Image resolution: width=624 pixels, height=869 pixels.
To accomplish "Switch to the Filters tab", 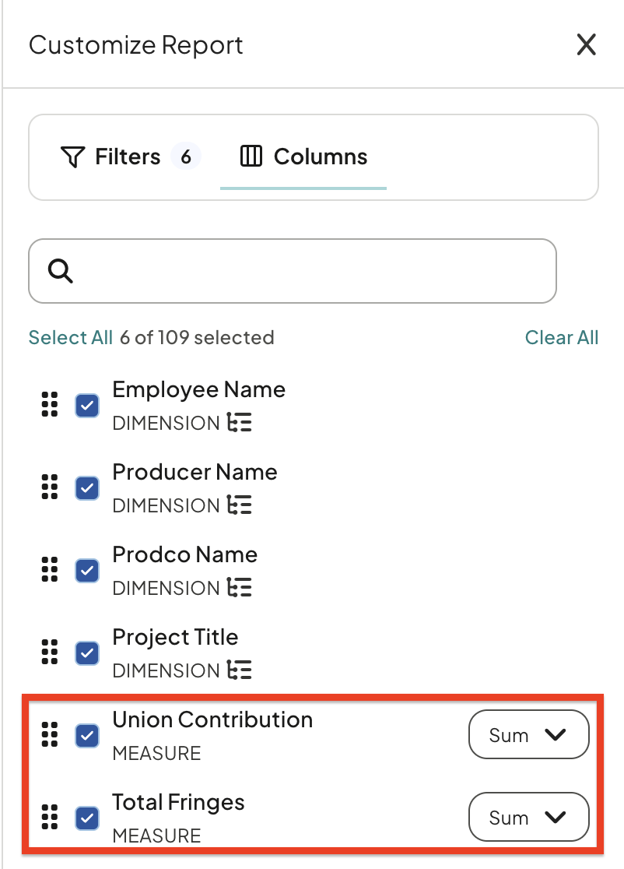I will click(x=130, y=157).
